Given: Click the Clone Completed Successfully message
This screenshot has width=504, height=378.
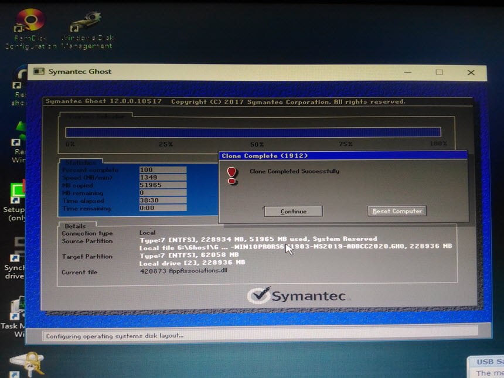Looking at the screenshot, I should [294, 171].
